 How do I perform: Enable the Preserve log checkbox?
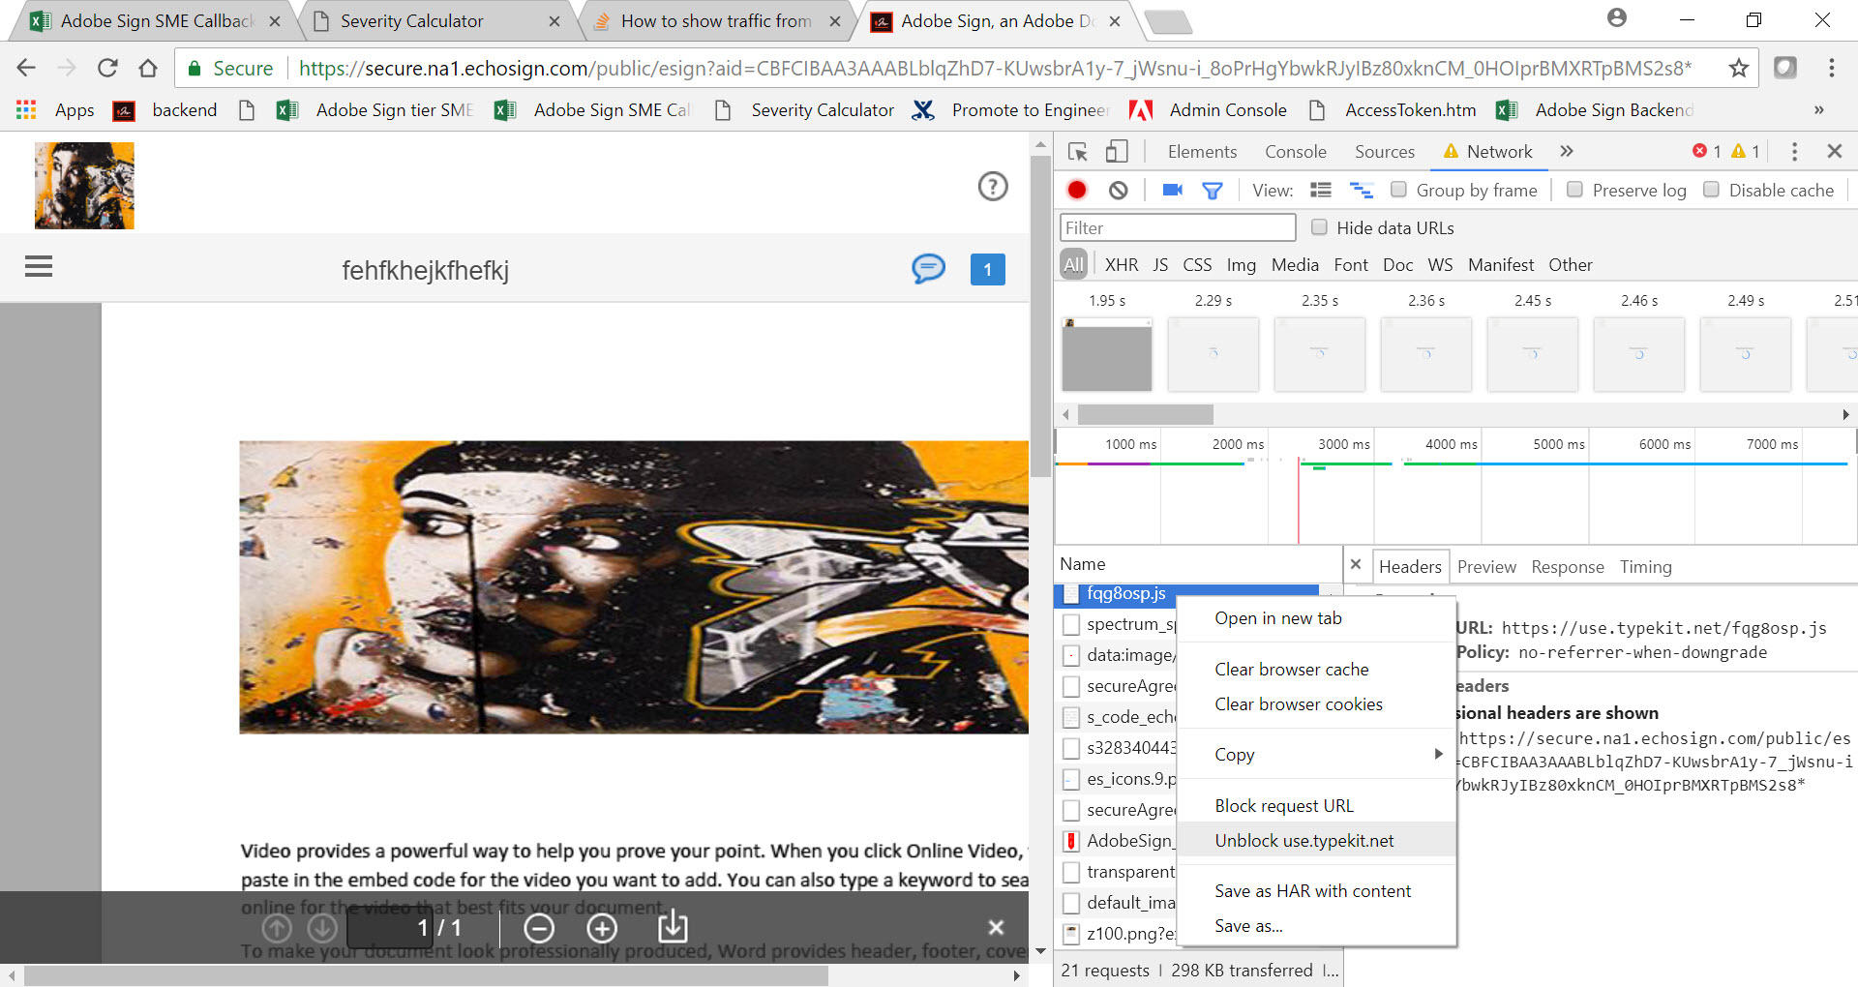pyautogui.click(x=1574, y=190)
